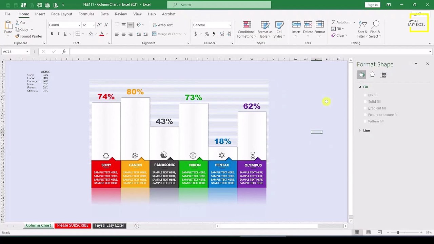Click Increase Indent icon
Image resolution: width=434 pixels, height=244 pixels.
coord(145,34)
